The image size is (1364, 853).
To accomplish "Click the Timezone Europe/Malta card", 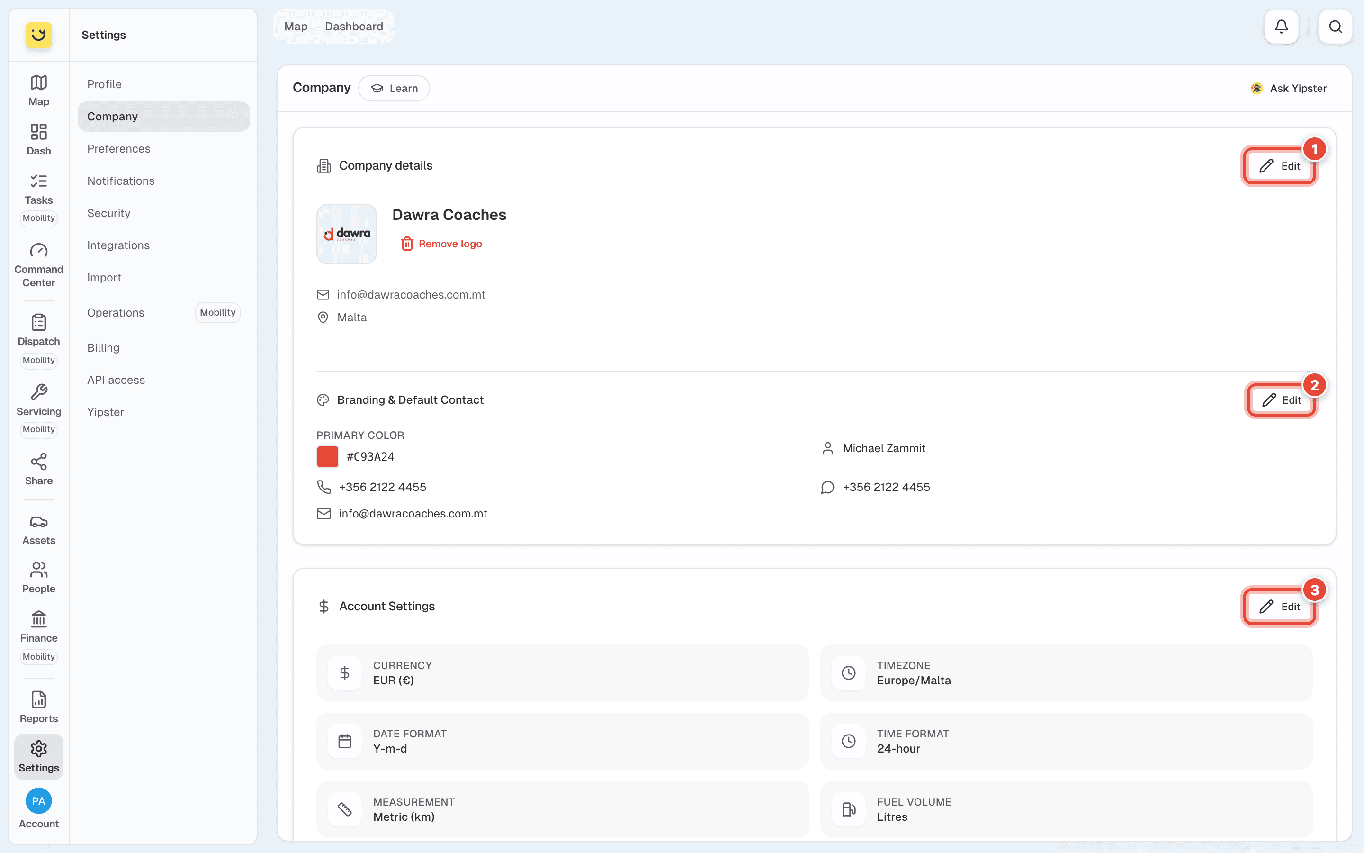I will [x=1066, y=672].
